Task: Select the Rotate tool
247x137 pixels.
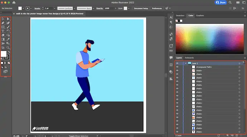Action: 8,31
